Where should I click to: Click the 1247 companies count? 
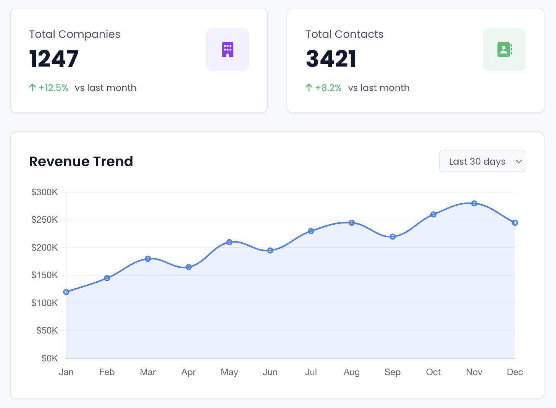(x=54, y=59)
